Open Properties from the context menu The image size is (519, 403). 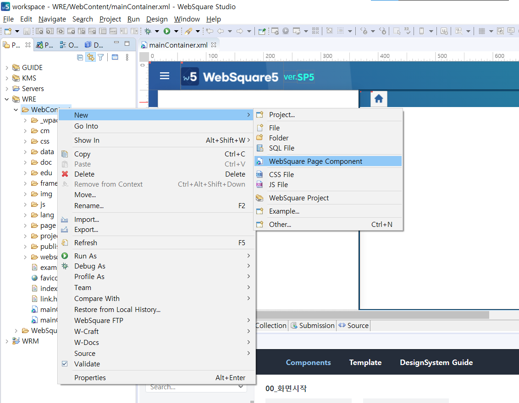coord(156,377)
